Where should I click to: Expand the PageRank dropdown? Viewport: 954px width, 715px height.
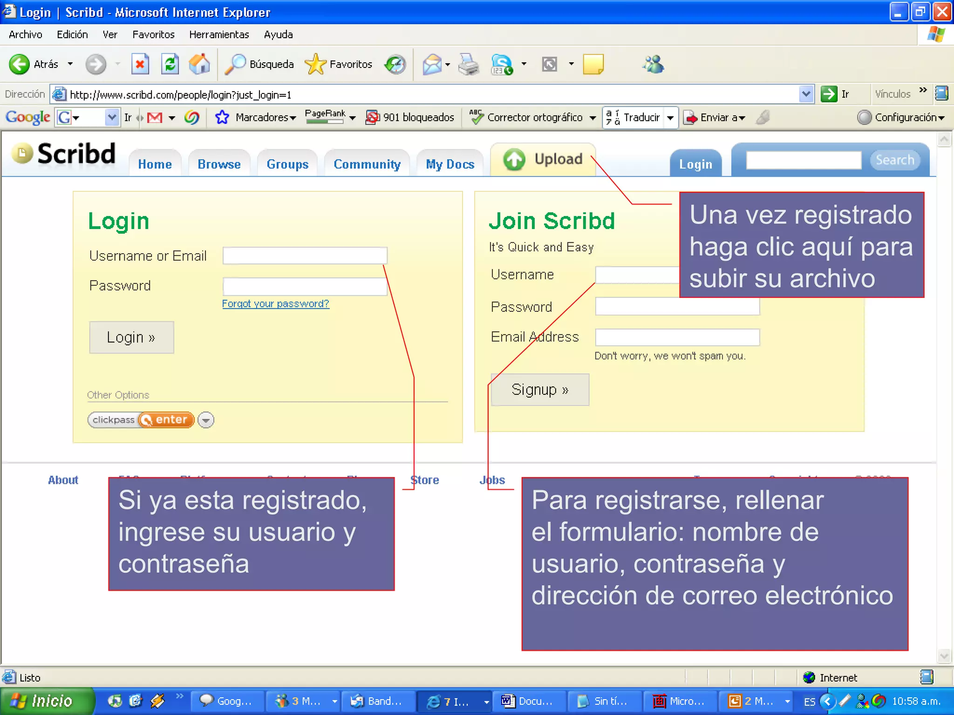(353, 118)
